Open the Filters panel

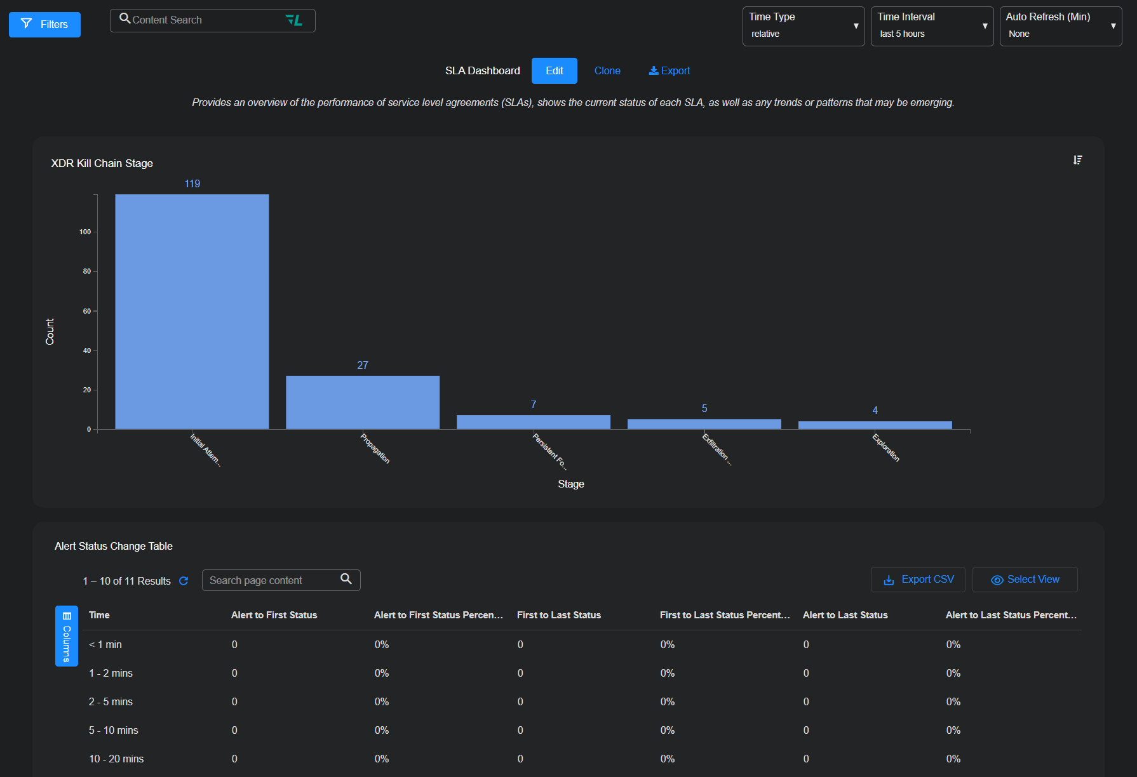[44, 25]
